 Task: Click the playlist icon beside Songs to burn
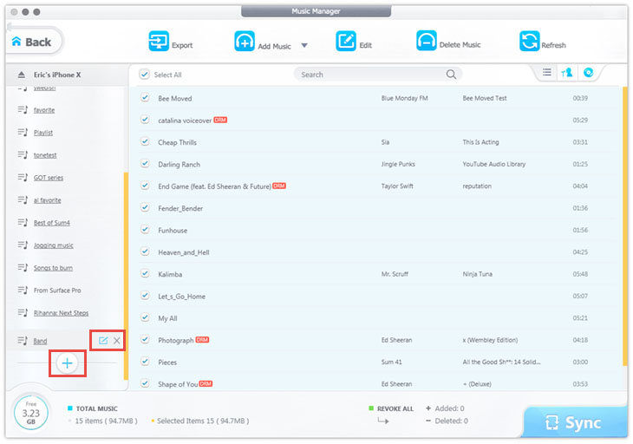click(23, 268)
